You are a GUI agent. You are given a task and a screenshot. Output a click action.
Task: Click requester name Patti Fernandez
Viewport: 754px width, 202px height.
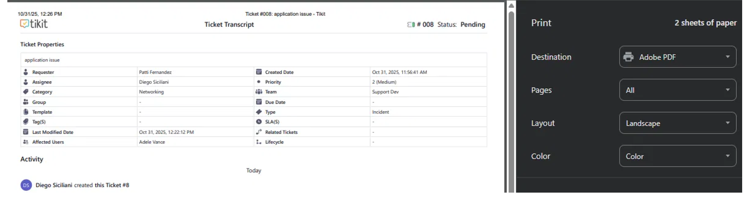(x=155, y=72)
